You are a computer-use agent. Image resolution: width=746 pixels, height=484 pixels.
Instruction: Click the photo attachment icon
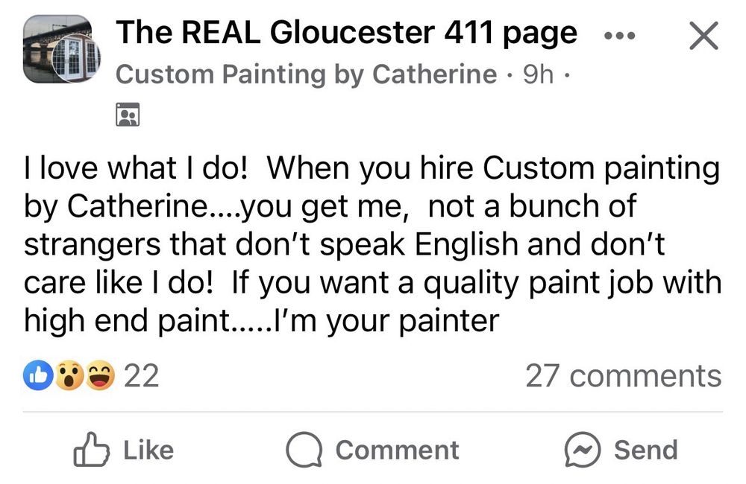(x=127, y=114)
